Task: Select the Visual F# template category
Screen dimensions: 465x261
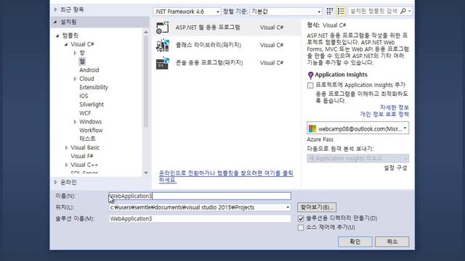Action: [x=82, y=156]
